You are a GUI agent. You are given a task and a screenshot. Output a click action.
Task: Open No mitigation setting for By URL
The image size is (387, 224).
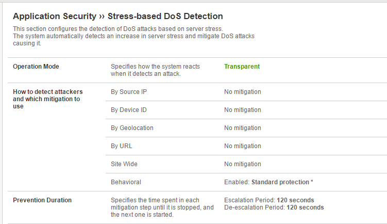242,146
